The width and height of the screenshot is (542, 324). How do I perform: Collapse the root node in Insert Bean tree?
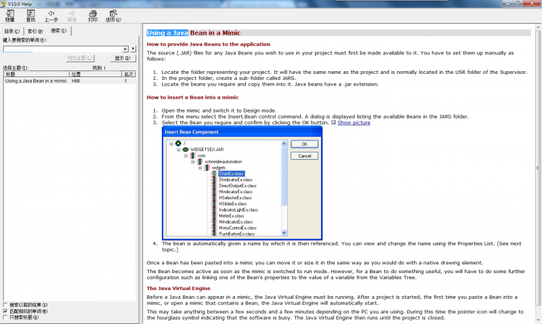coord(171,143)
